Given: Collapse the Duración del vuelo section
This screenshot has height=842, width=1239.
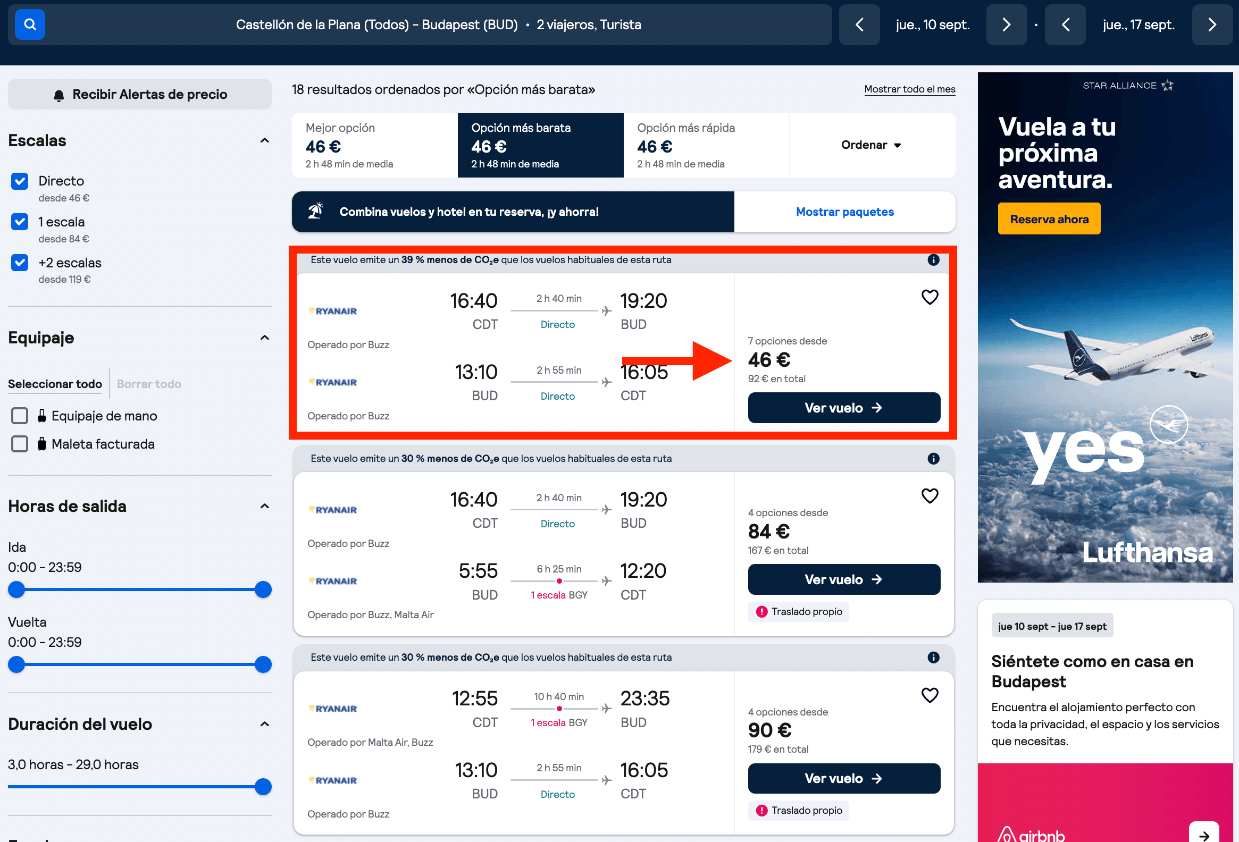Looking at the screenshot, I should coord(264,723).
